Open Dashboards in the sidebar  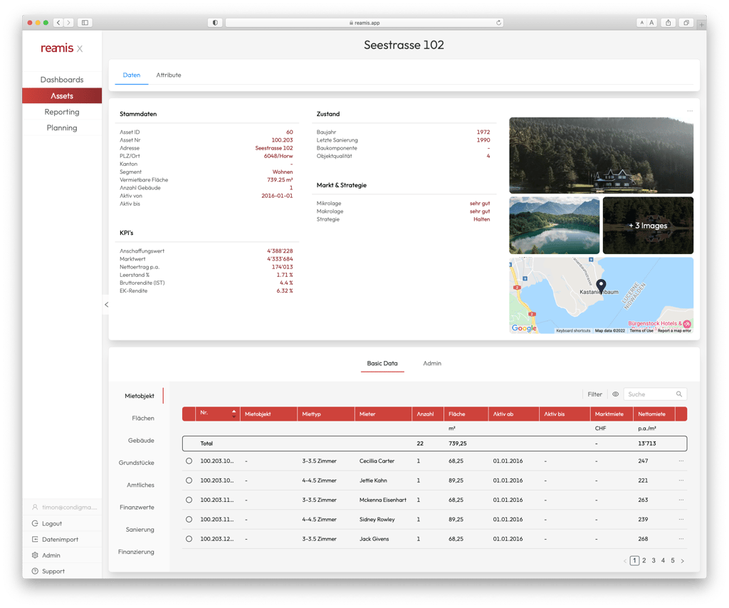(x=62, y=80)
